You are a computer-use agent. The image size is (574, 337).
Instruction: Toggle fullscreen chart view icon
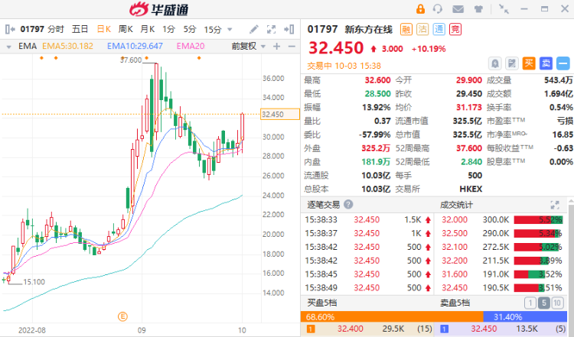(271, 29)
